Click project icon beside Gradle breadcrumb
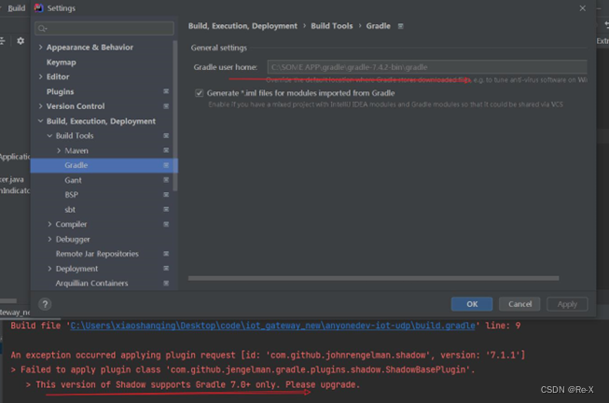This screenshot has height=403, width=609. coord(400,26)
